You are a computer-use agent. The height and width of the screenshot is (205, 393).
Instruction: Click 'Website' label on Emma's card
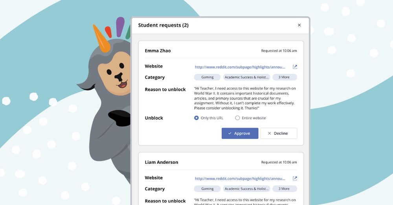click(x=154, y=66)
